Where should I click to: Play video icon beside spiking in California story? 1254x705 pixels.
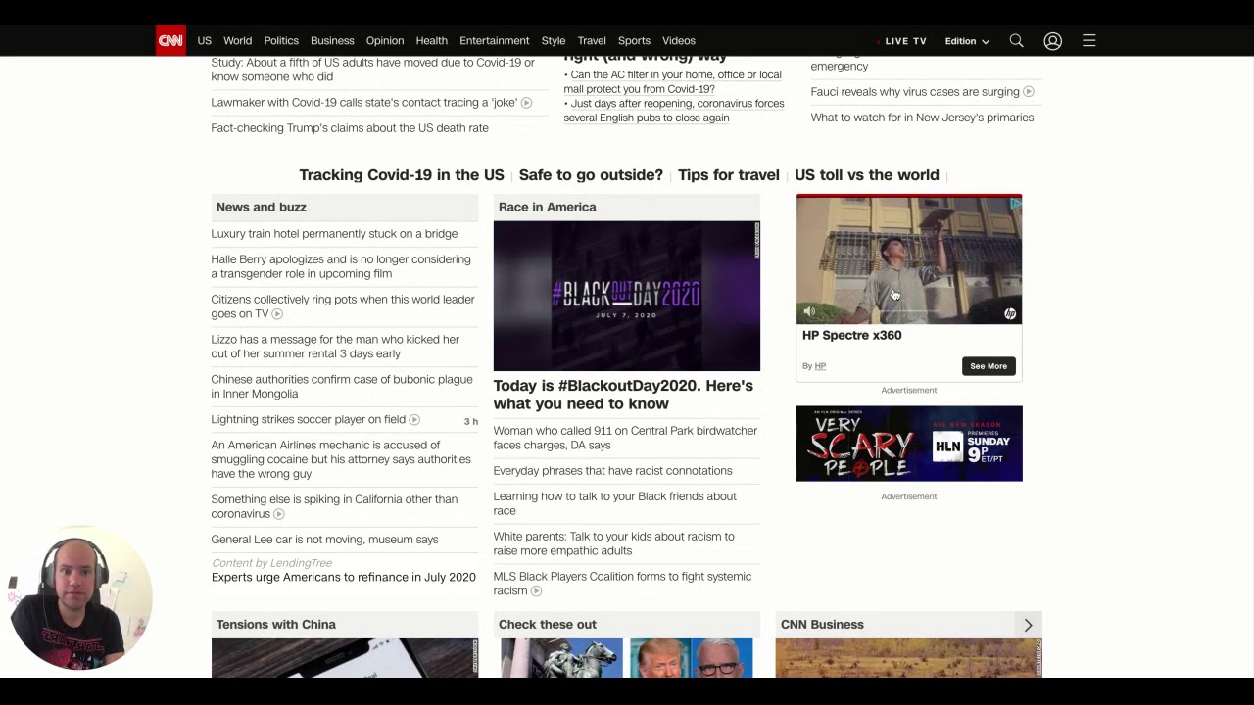point(279,514)
